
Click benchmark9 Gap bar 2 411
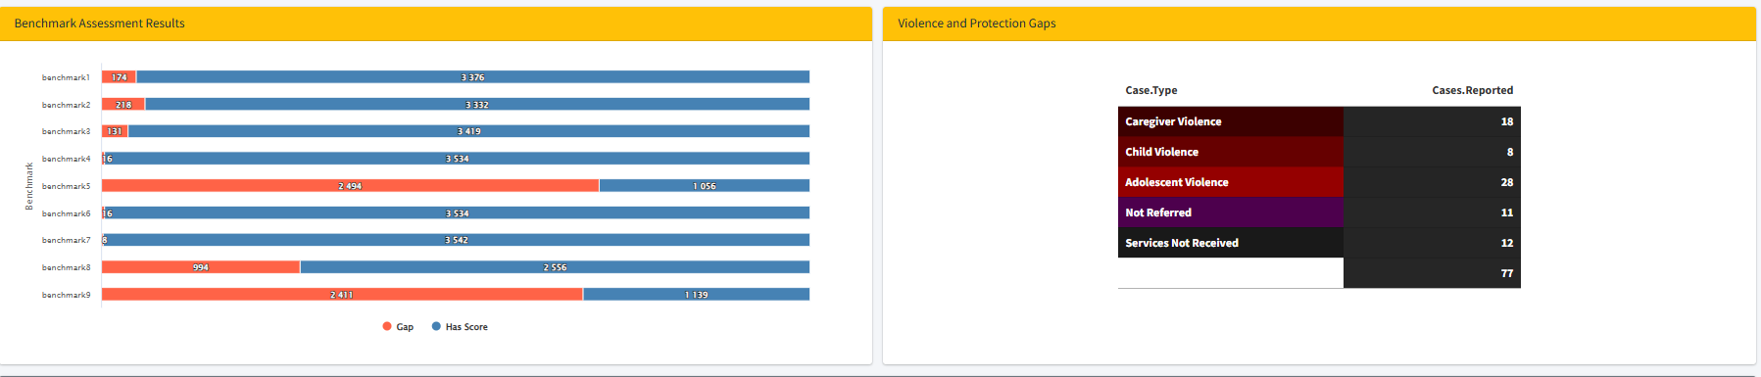(342, 294)
